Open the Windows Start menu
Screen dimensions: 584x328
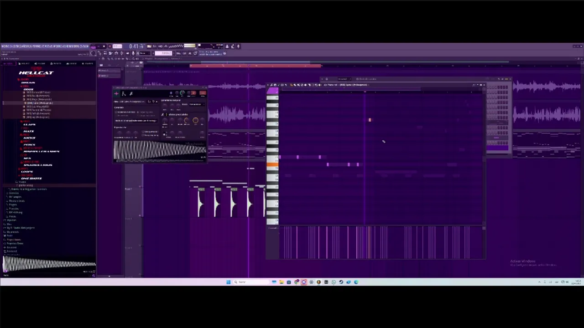229,282
